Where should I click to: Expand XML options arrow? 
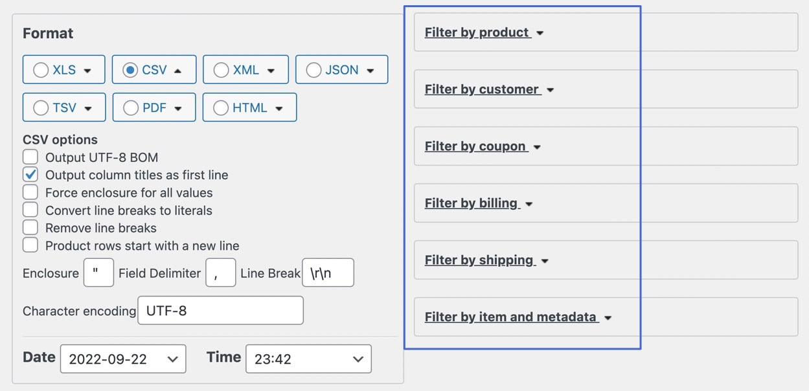coord(271,71)
